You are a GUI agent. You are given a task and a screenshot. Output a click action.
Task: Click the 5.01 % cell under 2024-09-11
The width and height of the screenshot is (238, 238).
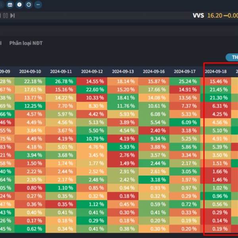point(61,147)
